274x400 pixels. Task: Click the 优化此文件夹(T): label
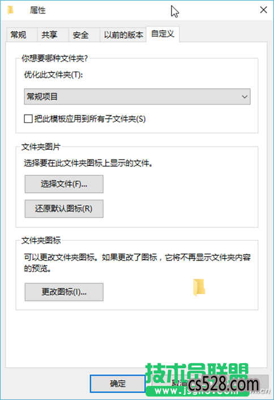pyautogui.click(x=53, y=75)
